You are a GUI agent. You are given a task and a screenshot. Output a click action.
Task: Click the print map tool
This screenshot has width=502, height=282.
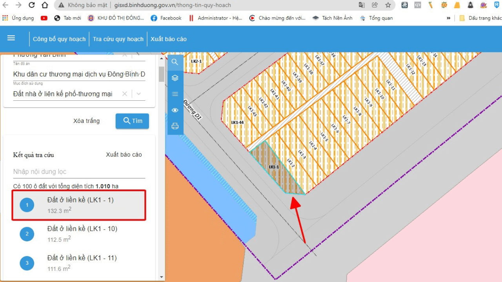(175, 126)
